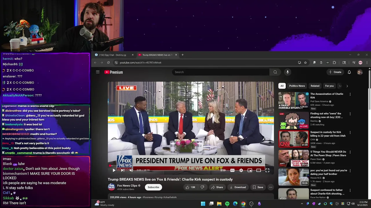Toggle the video autoplay switch
Viewport: 371px width, 208px height.
[223, 170]
